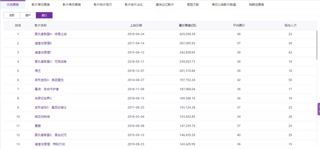This screenshot has width=320, height=149.
Task: Open film link 速度与激情7
Action: tap(43, 53)
